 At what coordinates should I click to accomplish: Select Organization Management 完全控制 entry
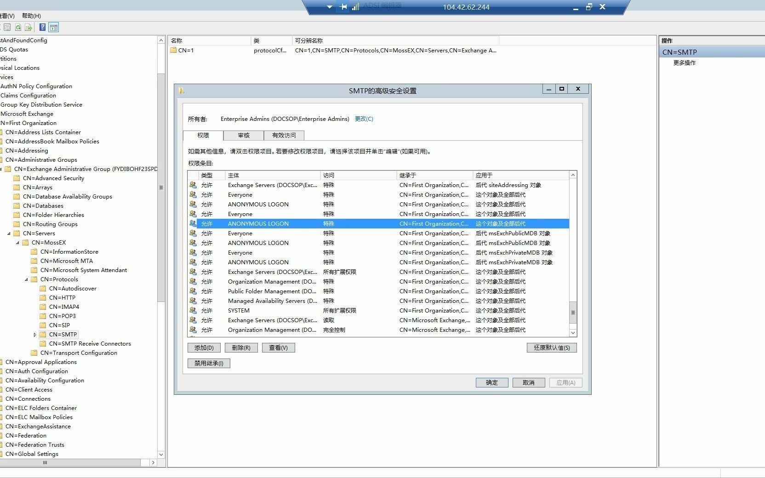[x=379, y=330]
